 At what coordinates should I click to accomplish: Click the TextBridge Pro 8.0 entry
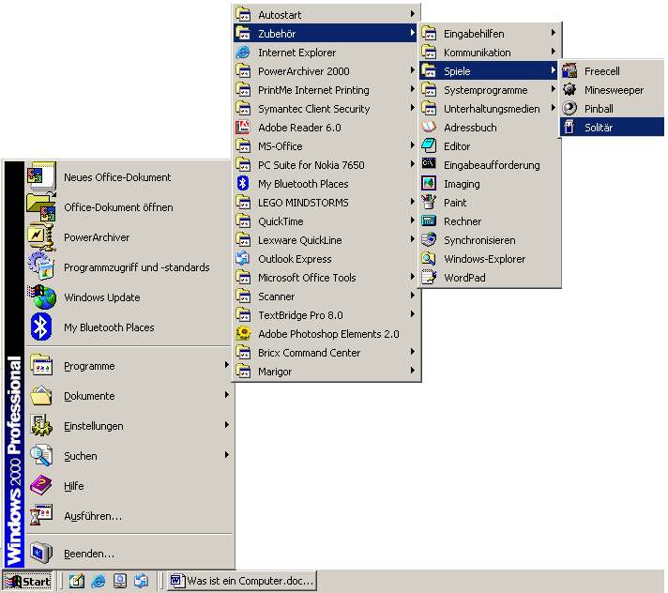coord(326,314)
